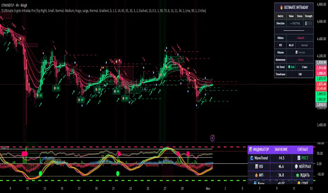Click the Timeframe row label
This screenshot has width=328, height=193.
point(280,74)
